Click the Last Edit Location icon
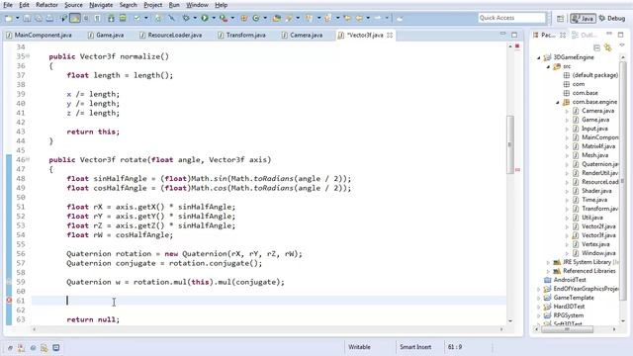Image resolution: width=633 pixels, height=356 pixels. coord(347,18)
